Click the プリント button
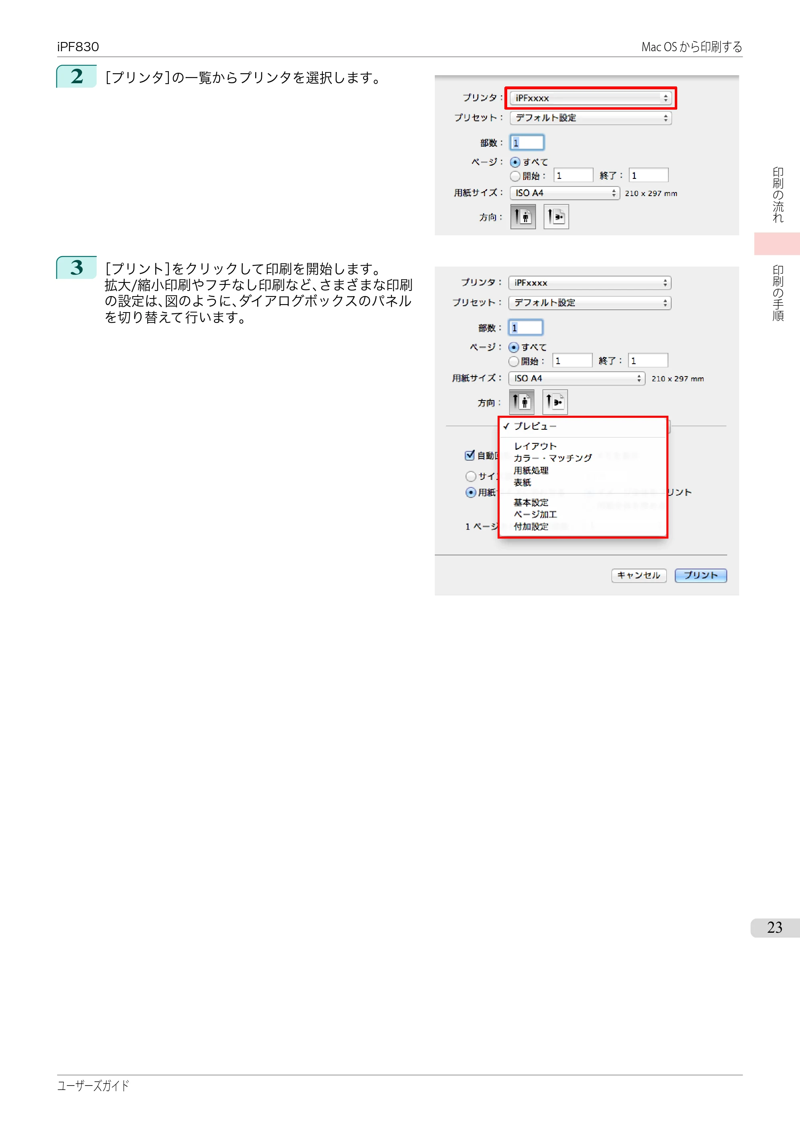 [700, 575]
